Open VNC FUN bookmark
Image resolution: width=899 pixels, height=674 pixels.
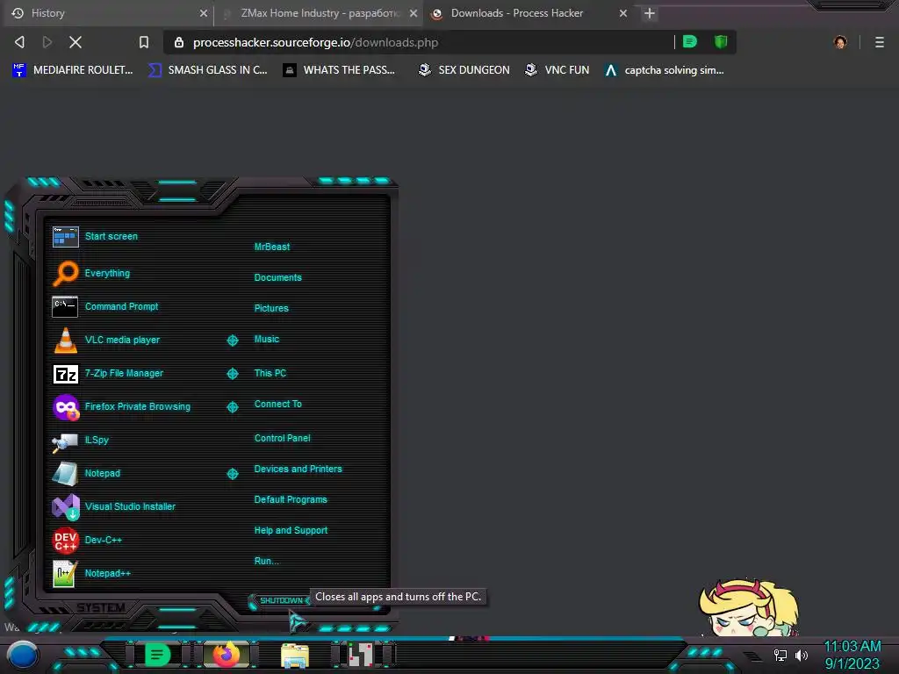tap(557, 70)
